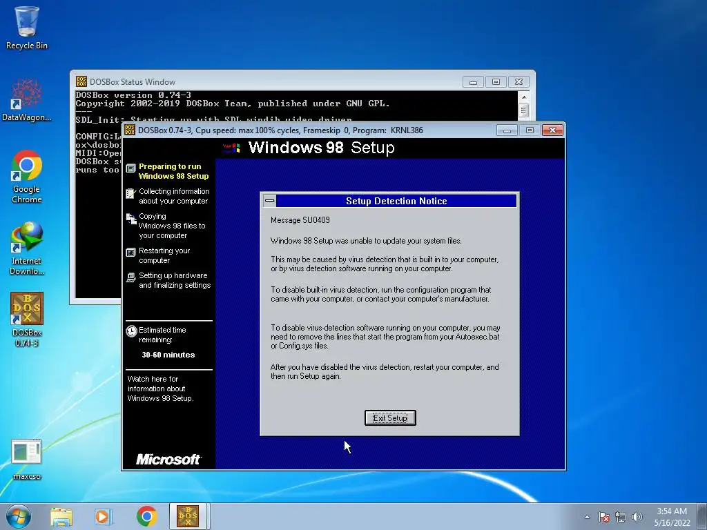Open the Windows Start menu orb

(x=19, y=516)
